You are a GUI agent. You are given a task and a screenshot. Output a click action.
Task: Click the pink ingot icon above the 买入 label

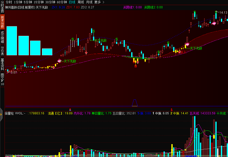pos(187,44)
